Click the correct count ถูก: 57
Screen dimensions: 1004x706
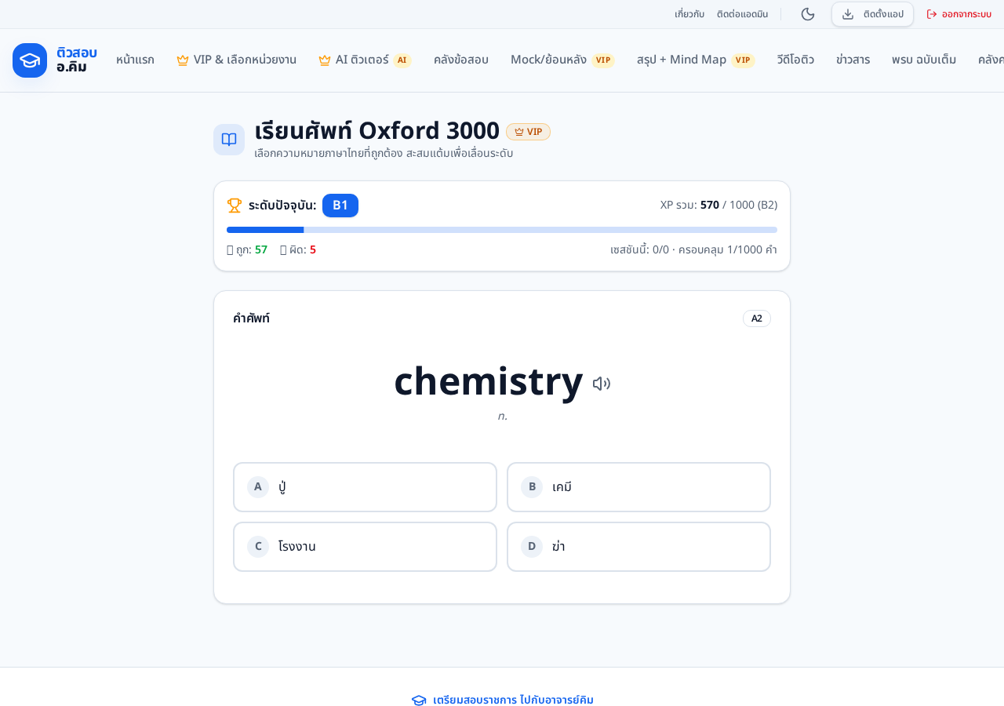[247, 249]
